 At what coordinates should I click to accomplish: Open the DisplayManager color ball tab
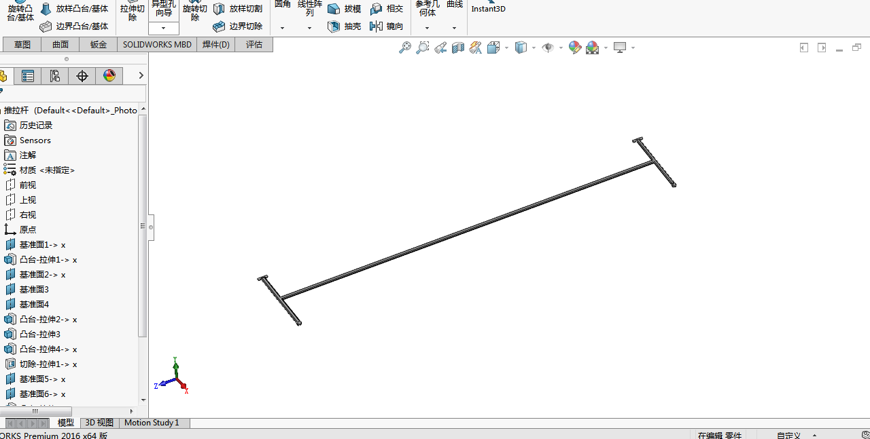pyautogui.click(x=109, y=76)
